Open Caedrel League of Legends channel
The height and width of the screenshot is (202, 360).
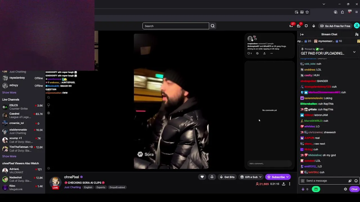pos(22,115)
